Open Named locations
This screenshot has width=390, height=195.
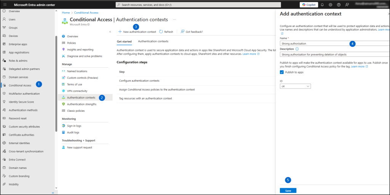(x=77, y=71)
